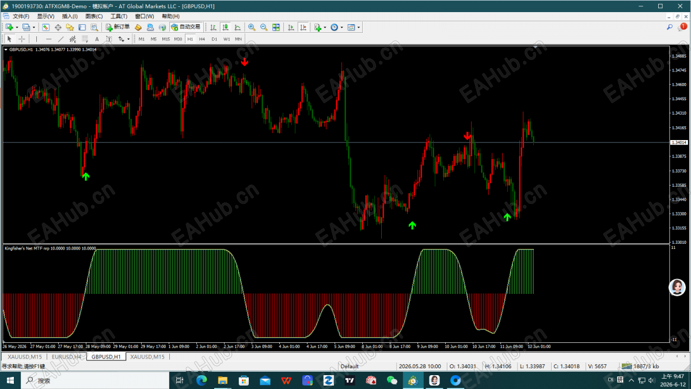This screenshot has width=691, height=389.
Task: Switch timeframe to M15
Action: tap(166, 39)
